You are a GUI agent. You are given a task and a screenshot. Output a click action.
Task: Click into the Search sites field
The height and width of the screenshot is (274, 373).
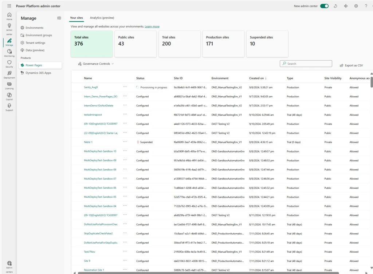click(x=309, y=64)
